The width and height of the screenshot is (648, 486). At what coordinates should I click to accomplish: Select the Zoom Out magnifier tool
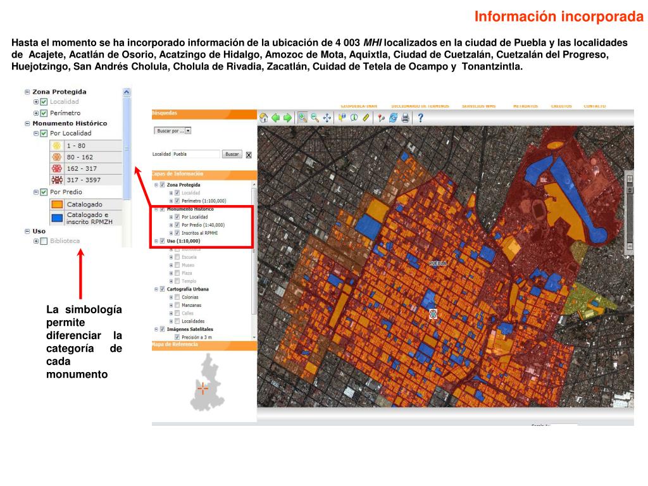[x=315, y=118]
